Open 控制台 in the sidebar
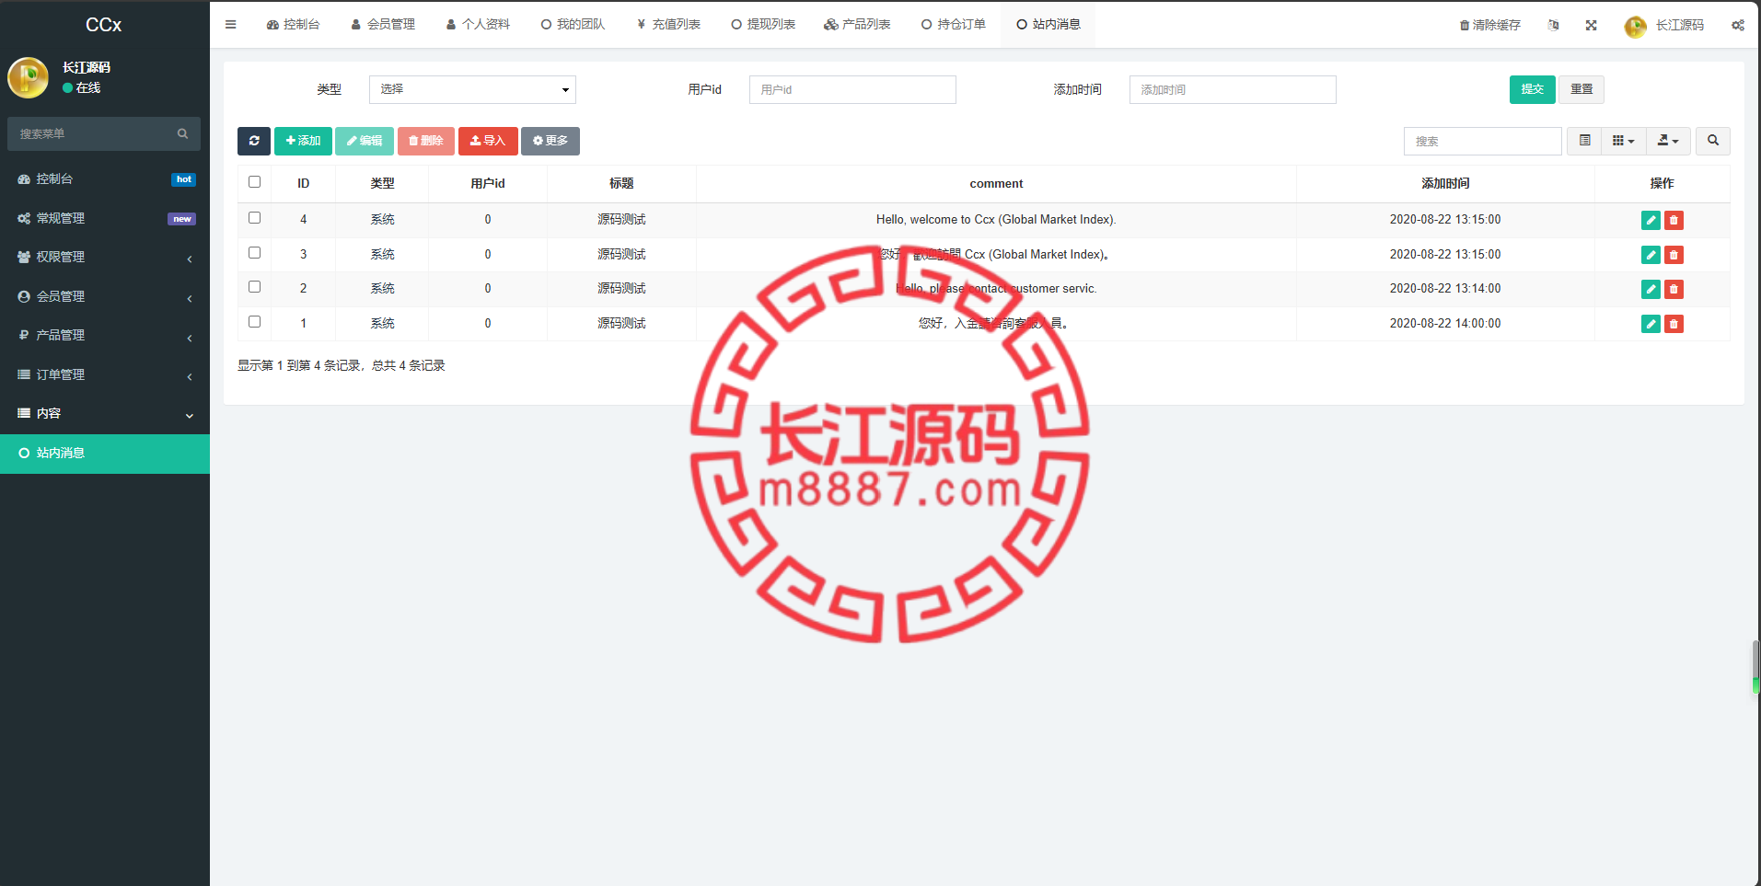 [x=105, y=179]
